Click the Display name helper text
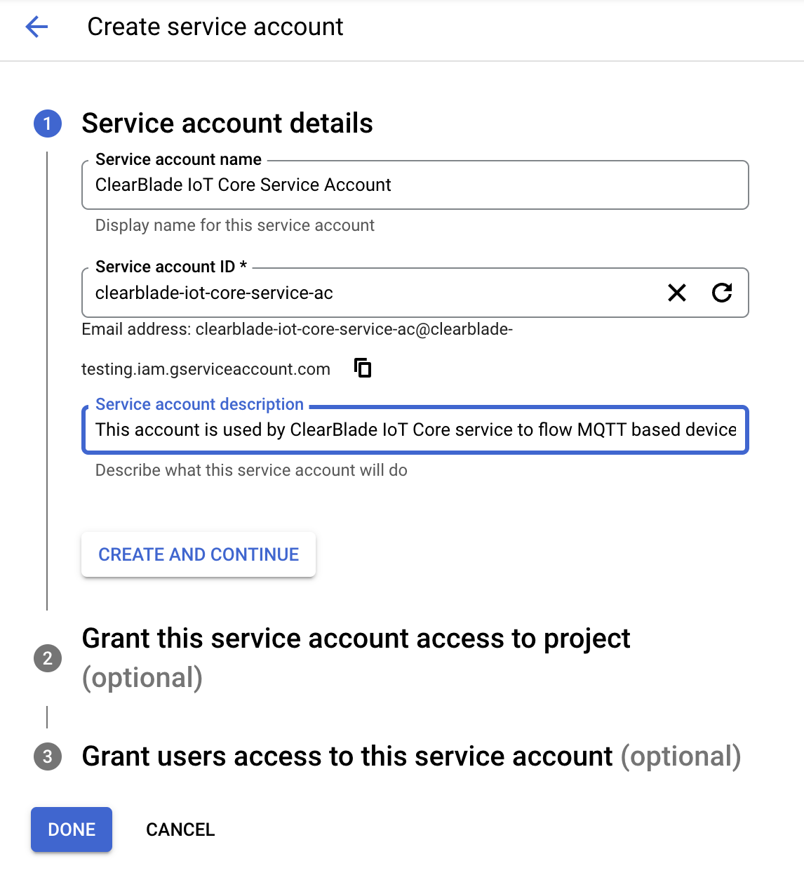This screenshot has width=804, height=880. click(x=235, y=225)
